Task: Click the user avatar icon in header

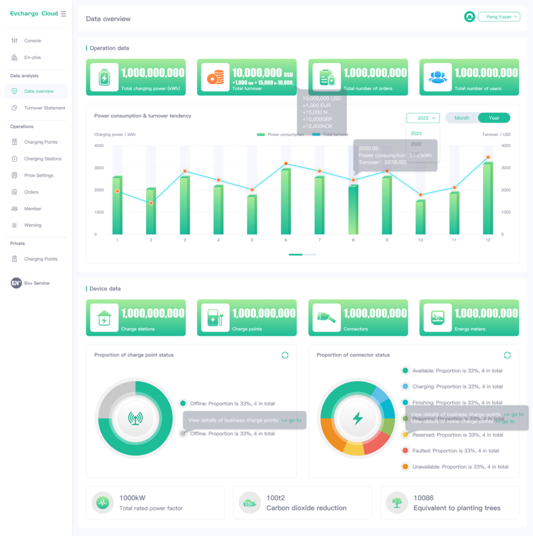Action: [470, 17]
